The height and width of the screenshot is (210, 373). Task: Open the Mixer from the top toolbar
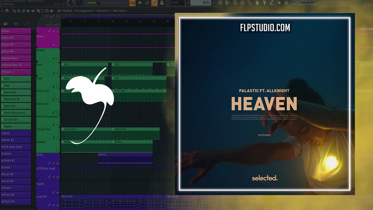tap(242, 3)
